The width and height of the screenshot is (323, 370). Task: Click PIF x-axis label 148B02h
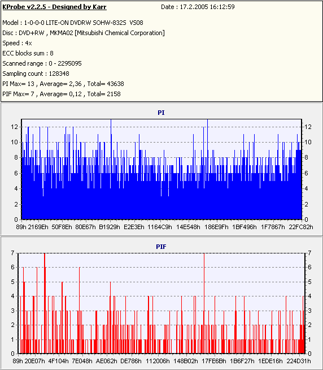pos(186,361)
